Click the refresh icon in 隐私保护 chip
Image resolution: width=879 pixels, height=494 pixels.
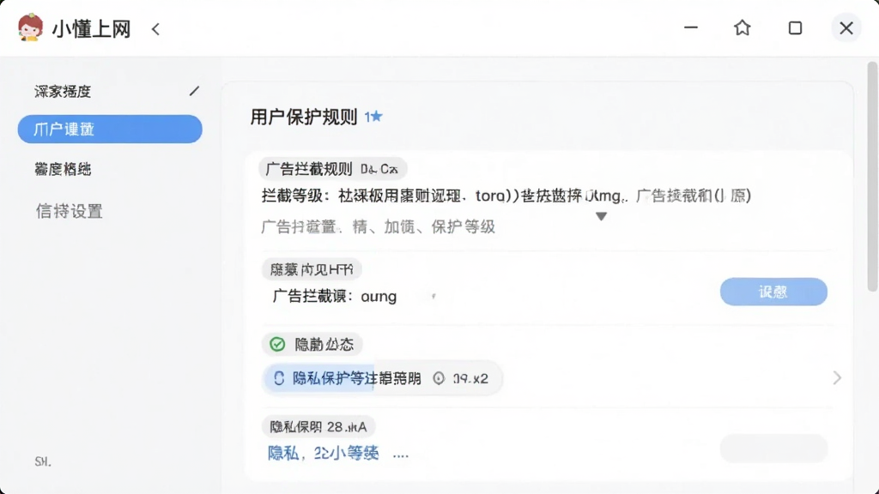point(279,378)
